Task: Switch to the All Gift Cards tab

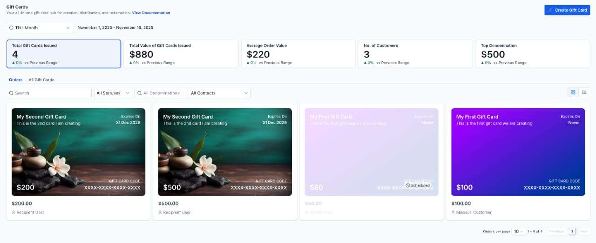Action: [41, 80]
